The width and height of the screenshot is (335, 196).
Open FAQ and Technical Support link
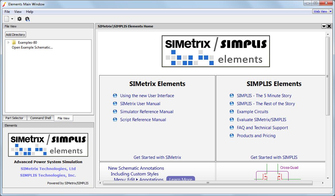point(262,128)
